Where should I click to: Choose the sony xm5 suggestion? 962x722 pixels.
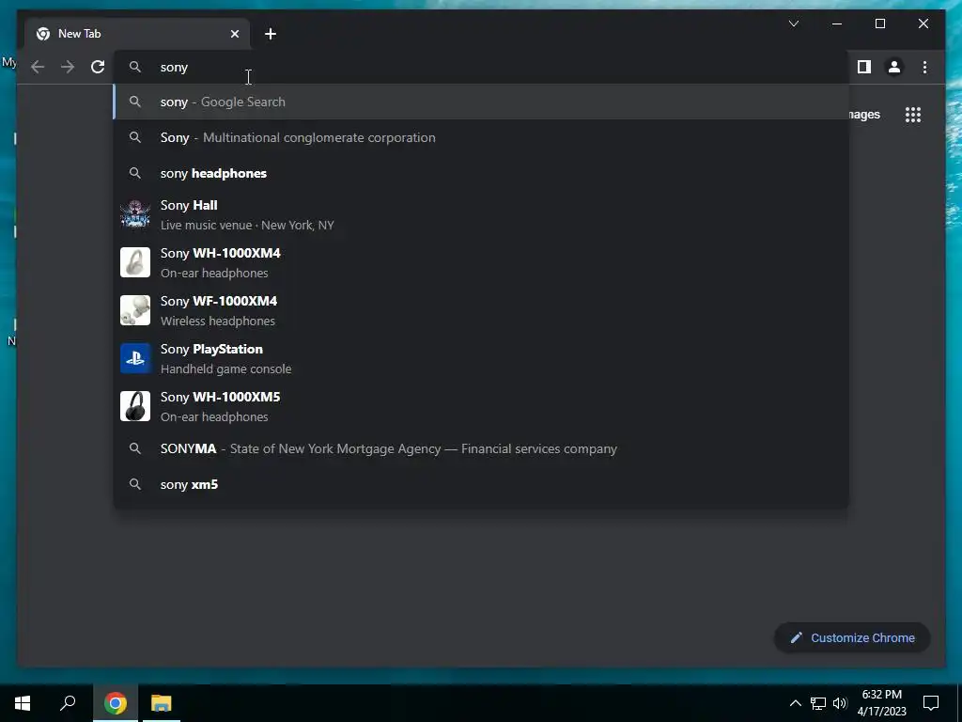click(481, 484)
